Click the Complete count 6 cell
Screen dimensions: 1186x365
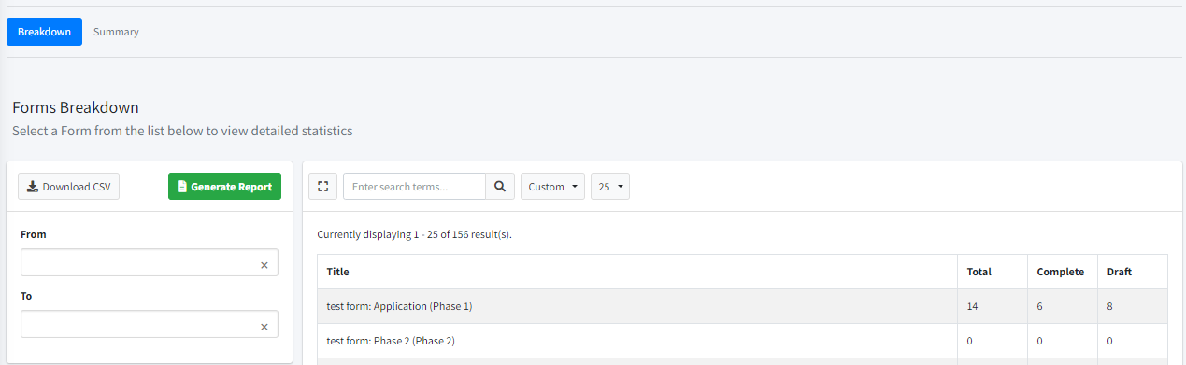point(1063,306)
